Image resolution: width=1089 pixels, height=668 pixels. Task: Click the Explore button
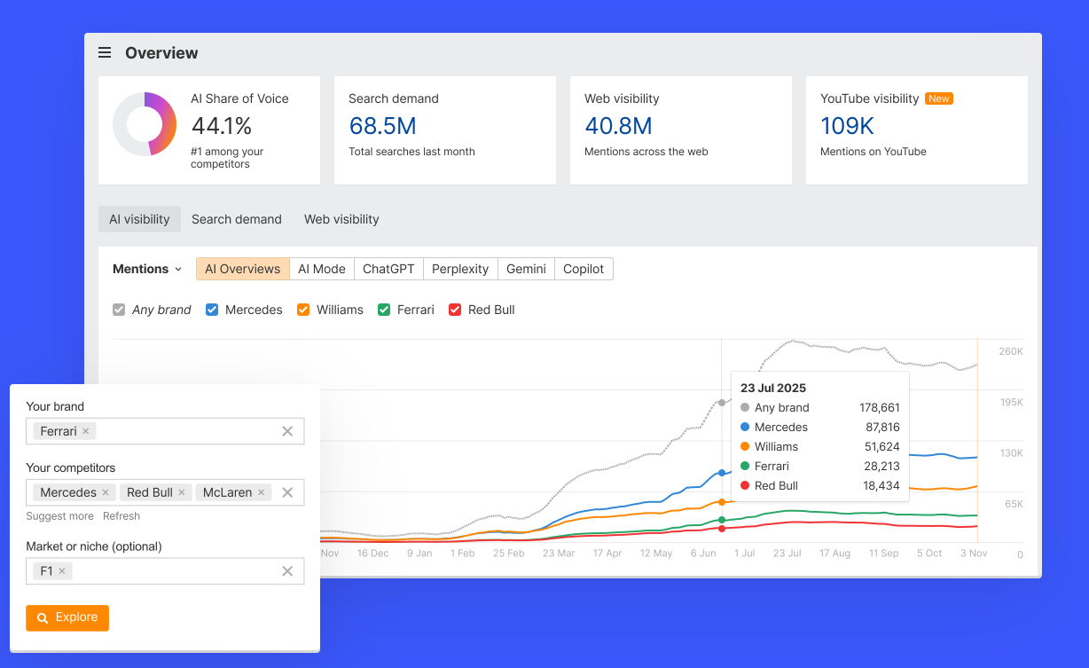[67, 617]
